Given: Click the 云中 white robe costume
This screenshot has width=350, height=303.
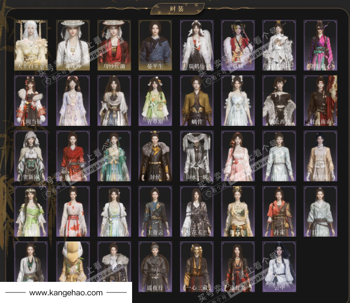Looking at the screenshot, I should (279, 266).
